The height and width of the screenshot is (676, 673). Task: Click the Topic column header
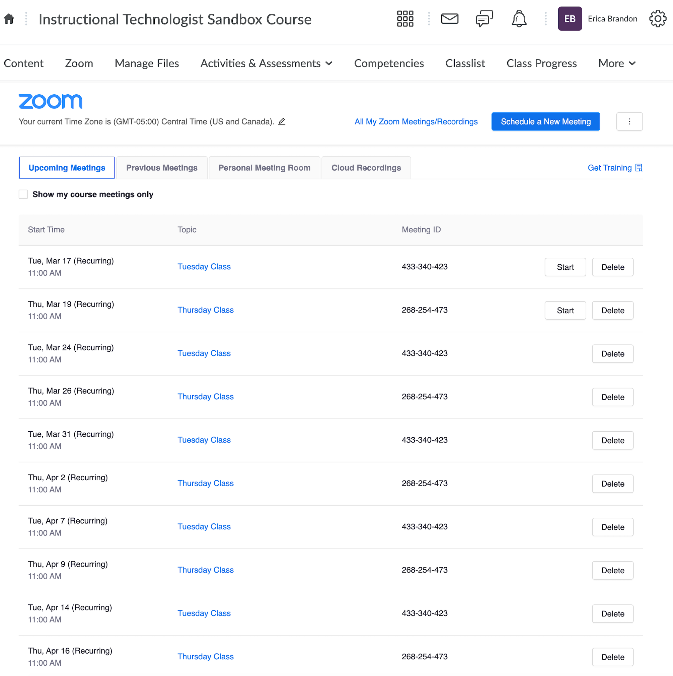click(x=187, y=230)
